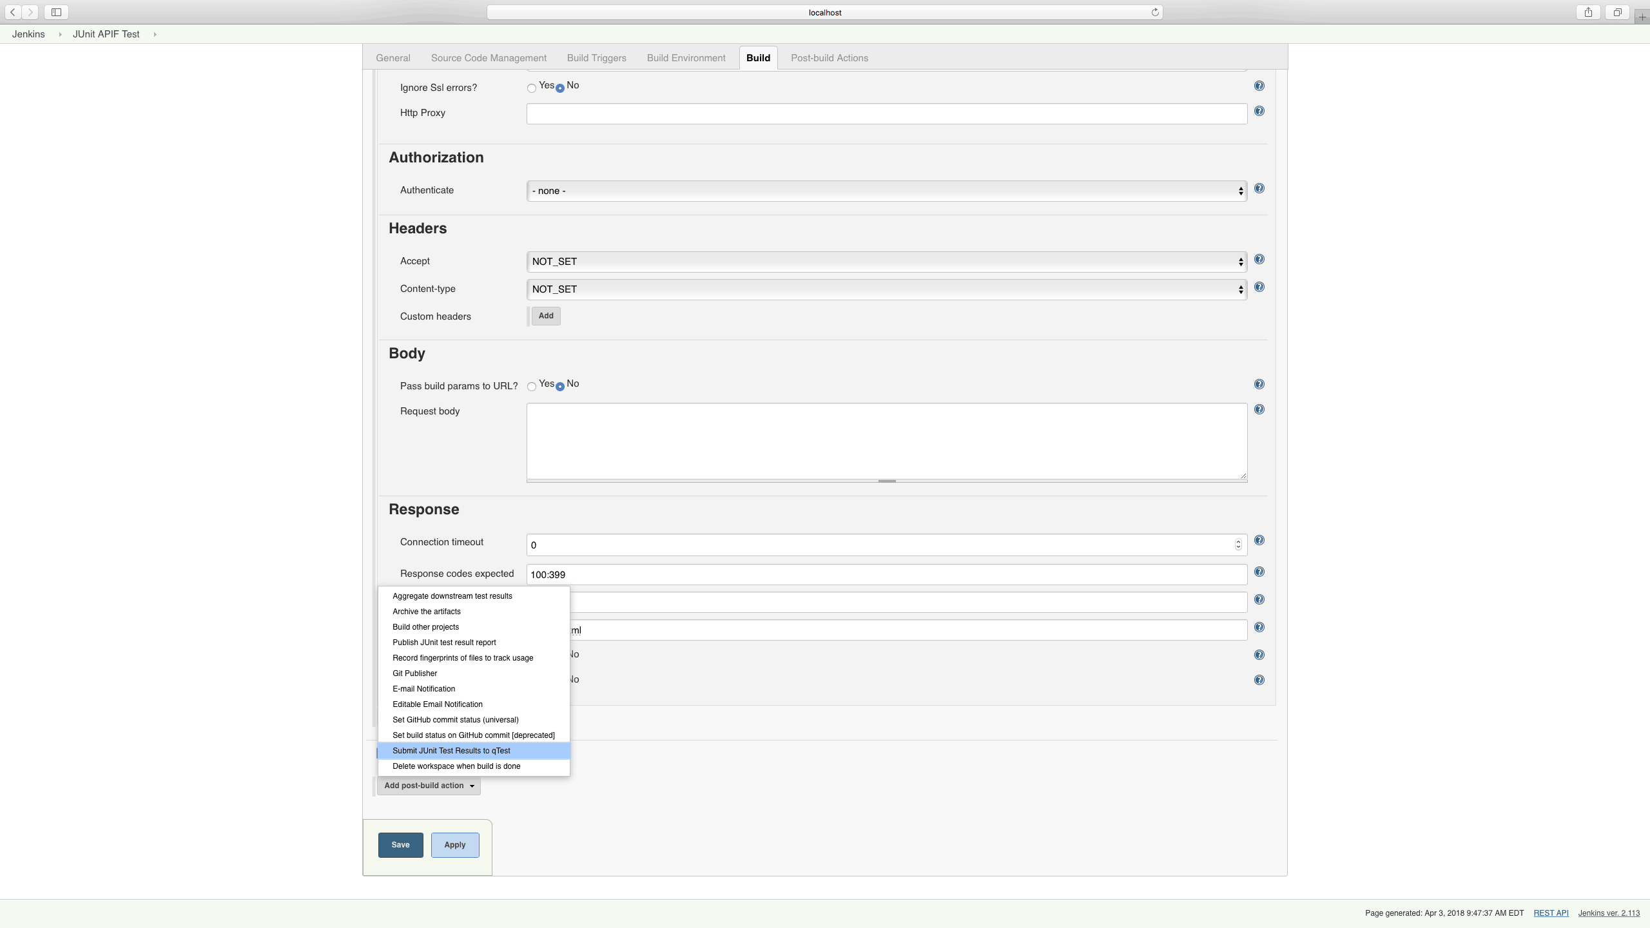Open help icon for Authenticate field
Viewport: 1650px width, 928px height.
click(1259, 189)
